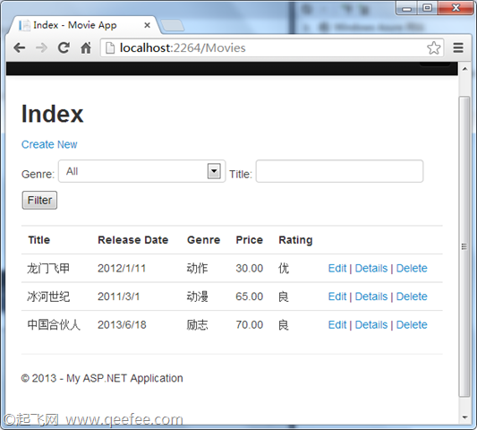Image resolution: width=477 pixels, height=430 pixels.
Task: Click the price 70.00
Action: 249,325
